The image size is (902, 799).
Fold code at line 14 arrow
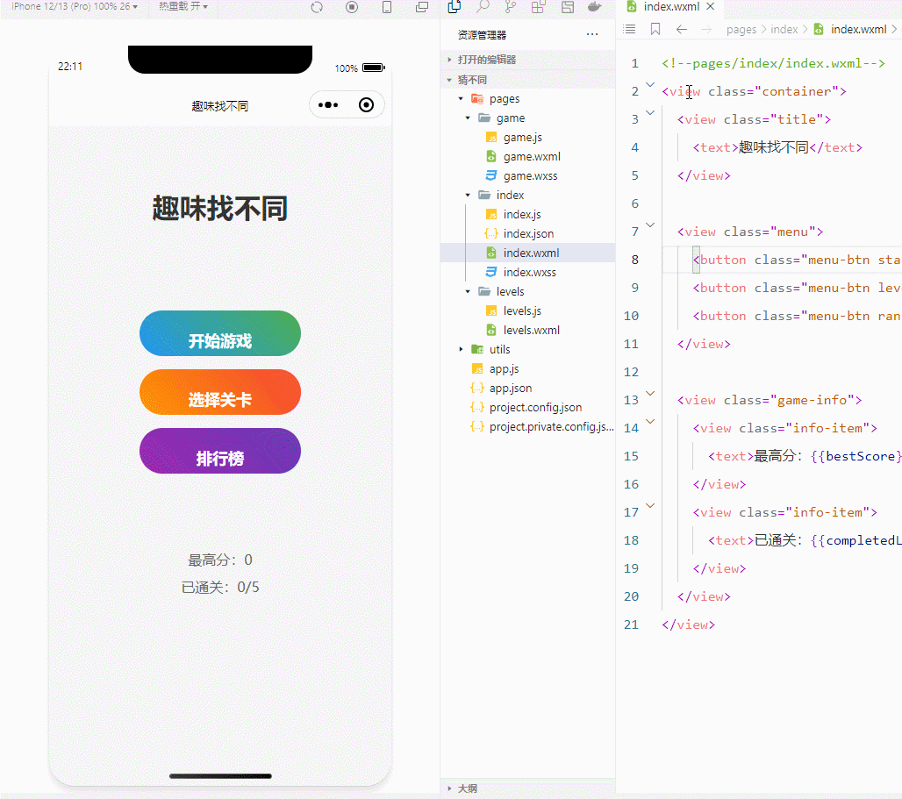click(650, 421)
